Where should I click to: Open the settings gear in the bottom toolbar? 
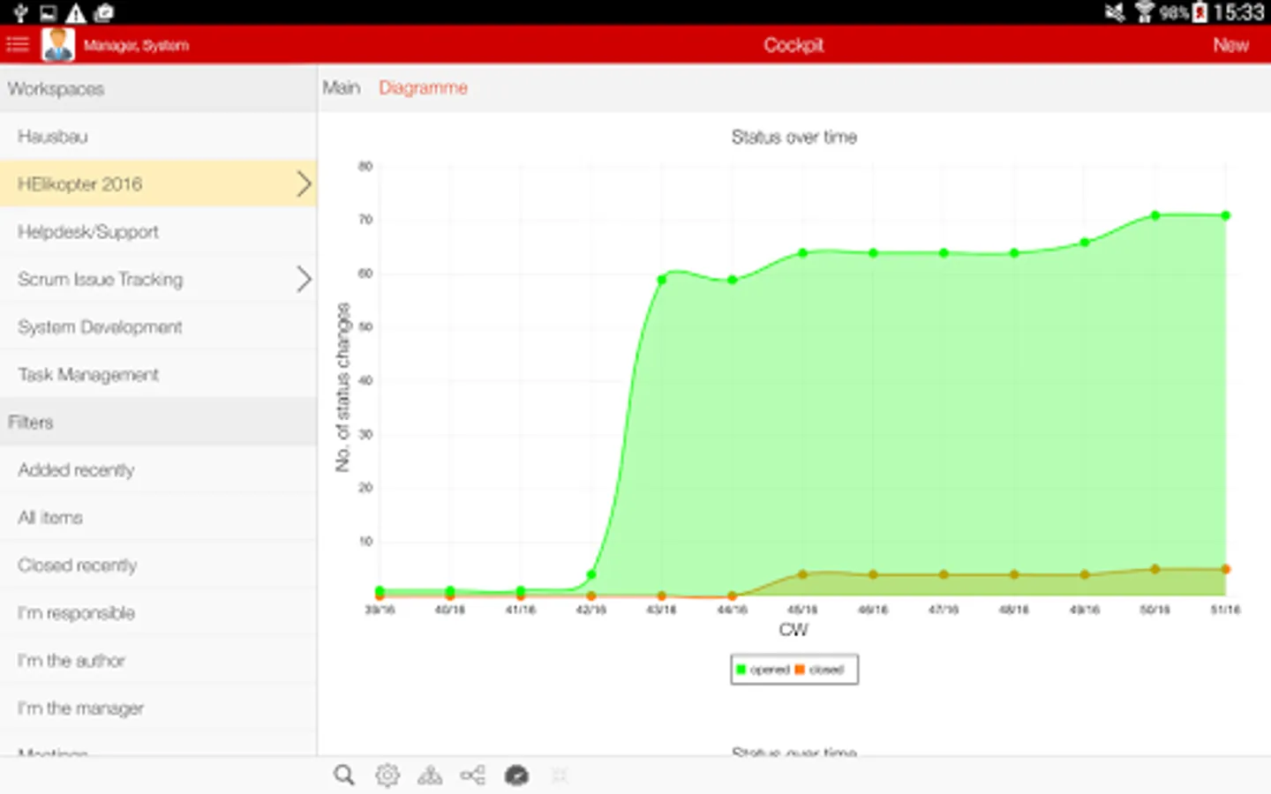(x=387, y=775)
